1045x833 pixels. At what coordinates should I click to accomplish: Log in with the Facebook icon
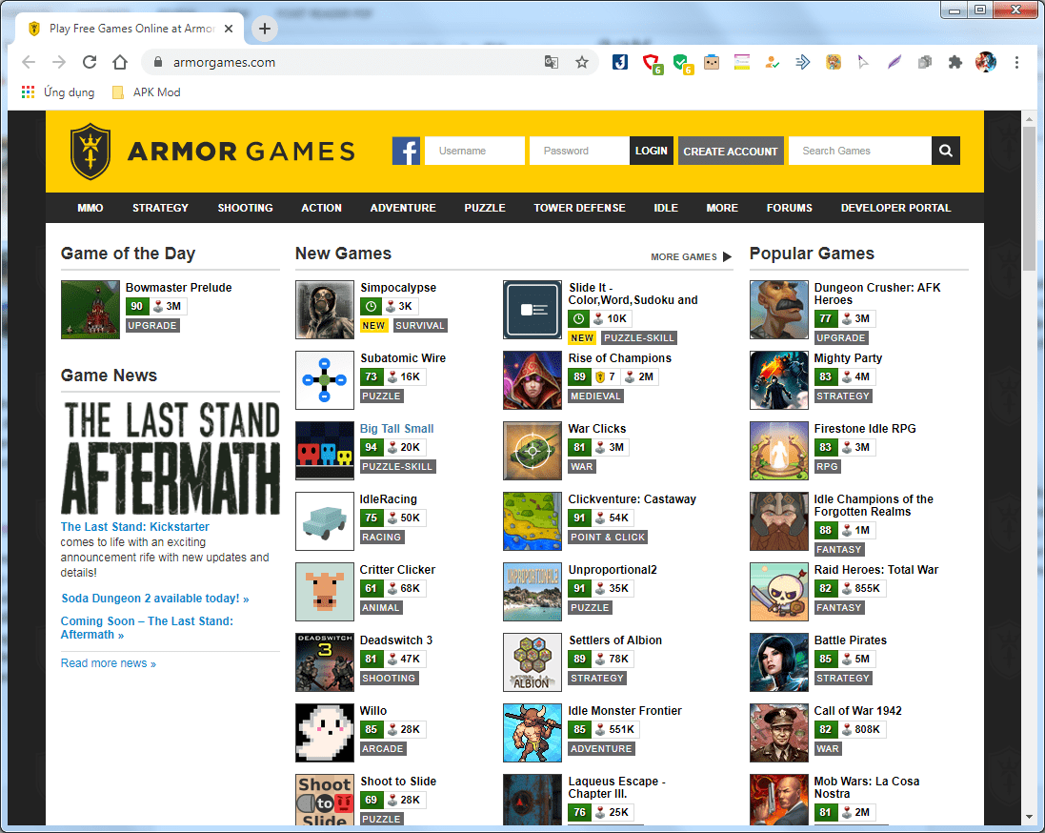pyautogui.click(x=406, y=151)
